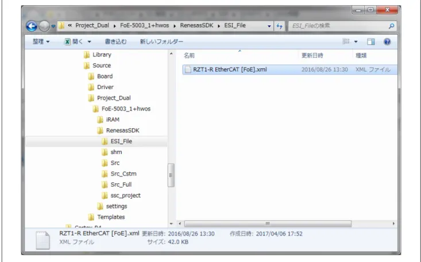Select Src folder in tree
421x262 pixels.
coord(115,163)
